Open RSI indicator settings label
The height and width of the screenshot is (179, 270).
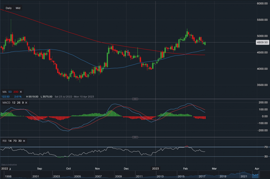[x=4, y=141]
